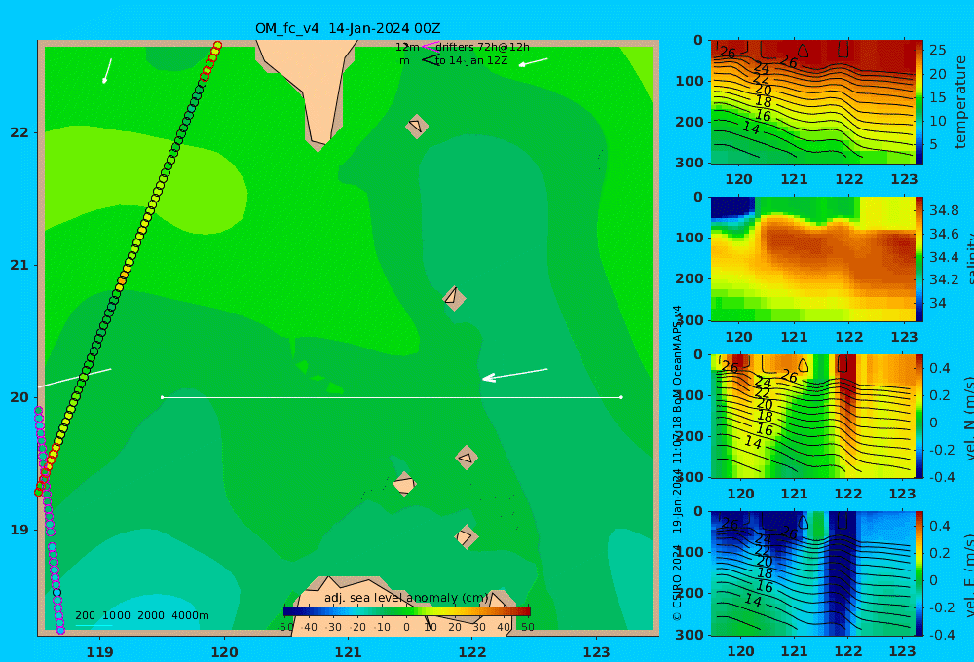Click the 'temperature' colorbar axis label
The width and height of the screenshot is (974, 662).
pos(960,102)
